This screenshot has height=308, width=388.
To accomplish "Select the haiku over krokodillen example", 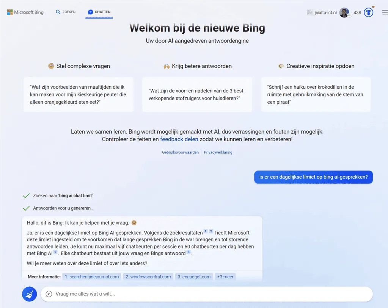I will [x=316, y=95].
